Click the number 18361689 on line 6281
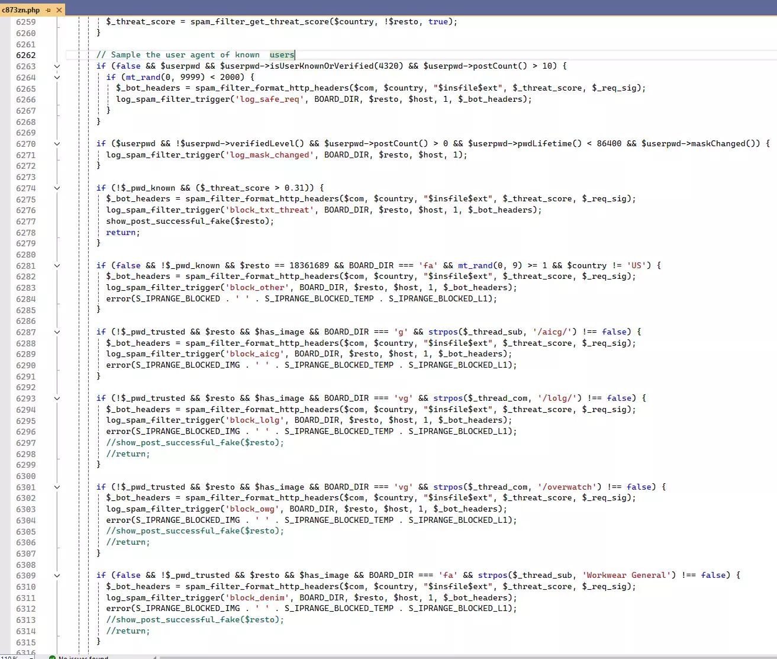The width and height of the screenshot is (777, 659). pyautogui.click(x=309, y=265)
